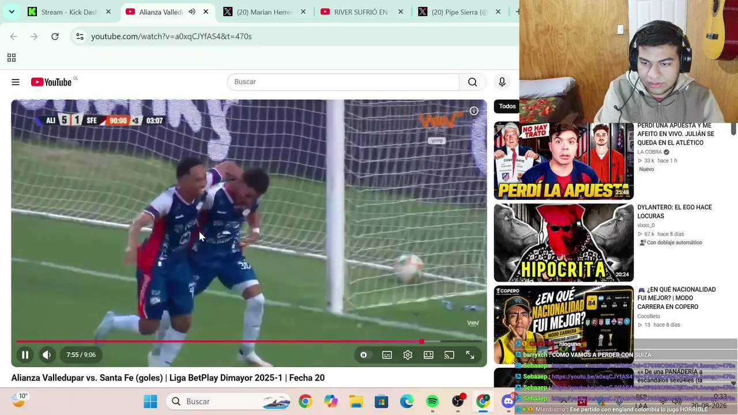Open File Explorer from the taskbar
This screenshot has height=415, width=738.
(356, 401)
